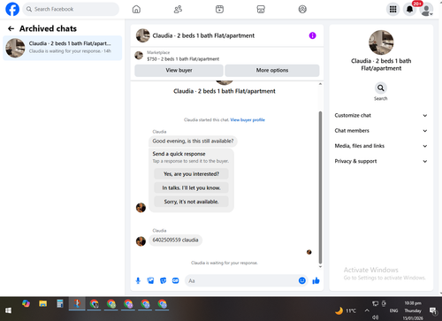Open the Groups tab

[302, 9]
